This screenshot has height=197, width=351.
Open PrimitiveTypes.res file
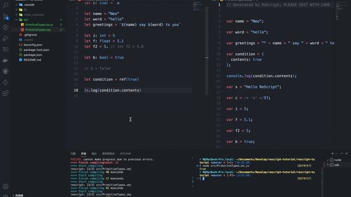click(38, 30)
